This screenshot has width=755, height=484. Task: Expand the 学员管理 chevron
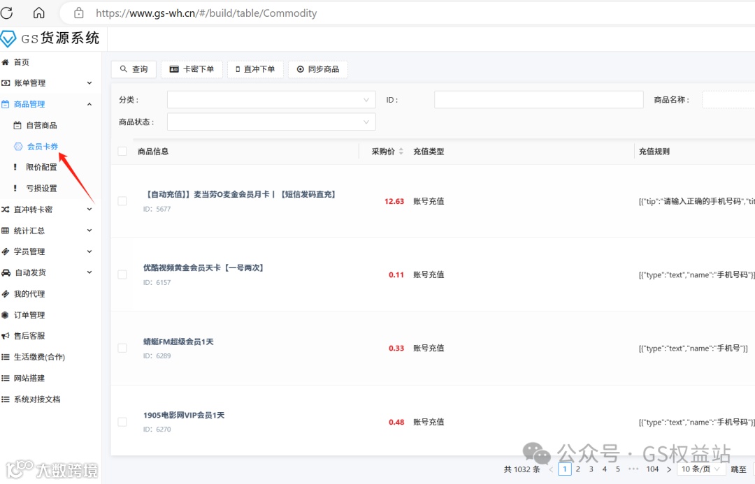(x=89, y=251)
